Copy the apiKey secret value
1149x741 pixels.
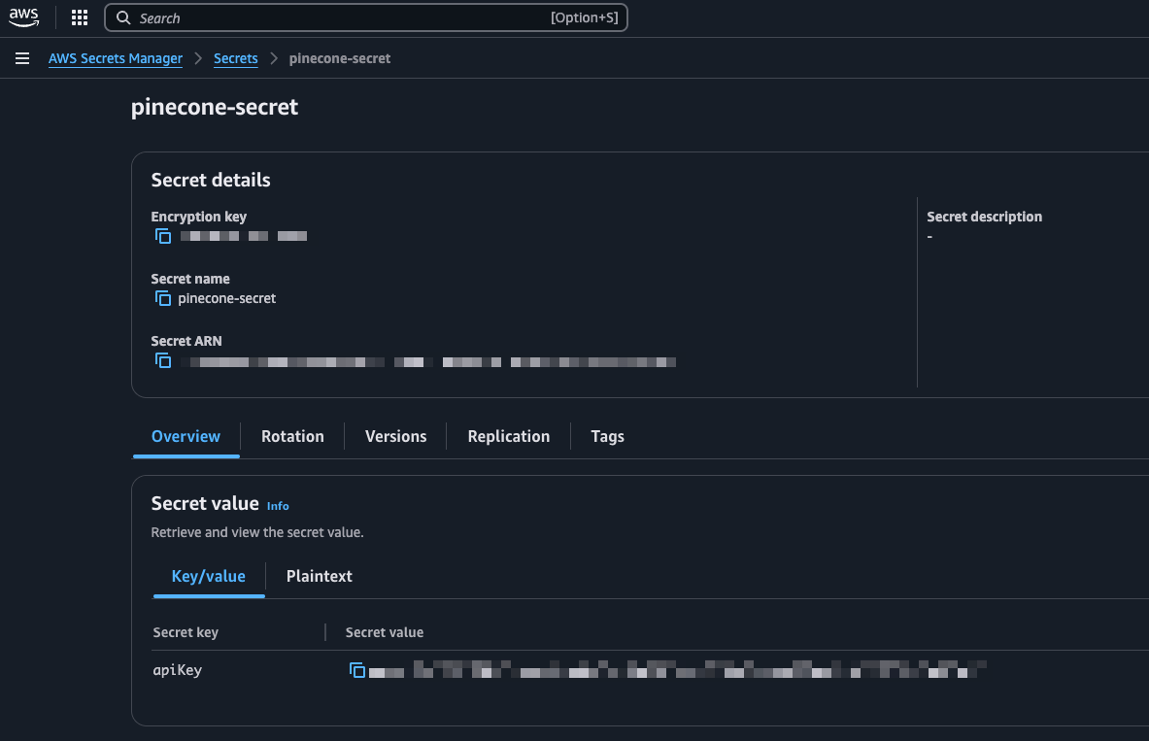coord(356,670)
